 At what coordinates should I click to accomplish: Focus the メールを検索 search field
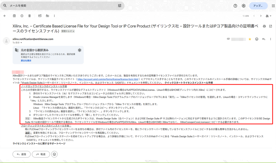coord(63,6)
